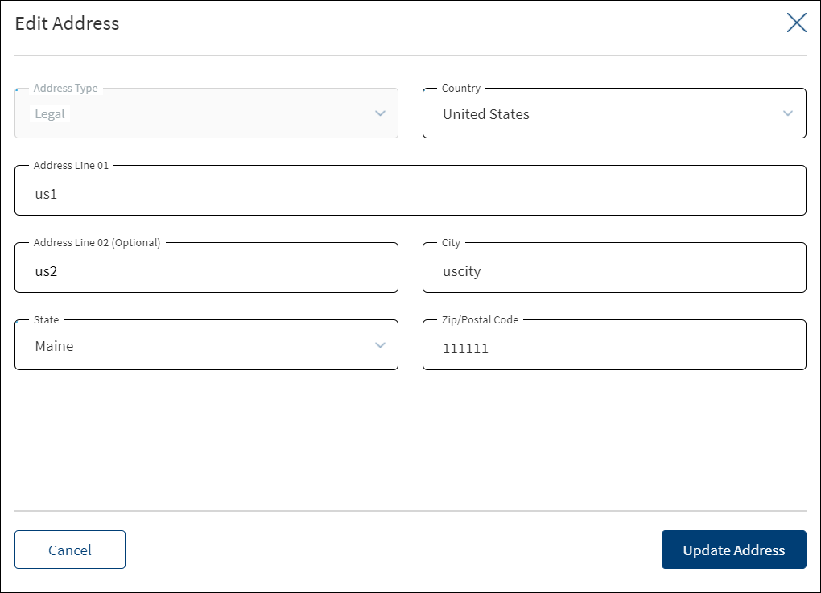Click the Zip/Postal Code field

[614, 345]
